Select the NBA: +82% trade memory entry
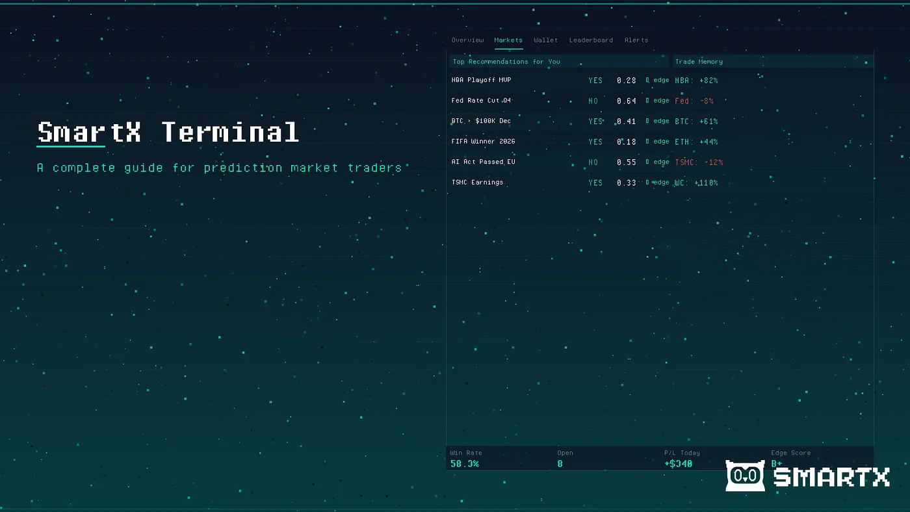Viewport: 910px width, 512px height. (696, 81)
